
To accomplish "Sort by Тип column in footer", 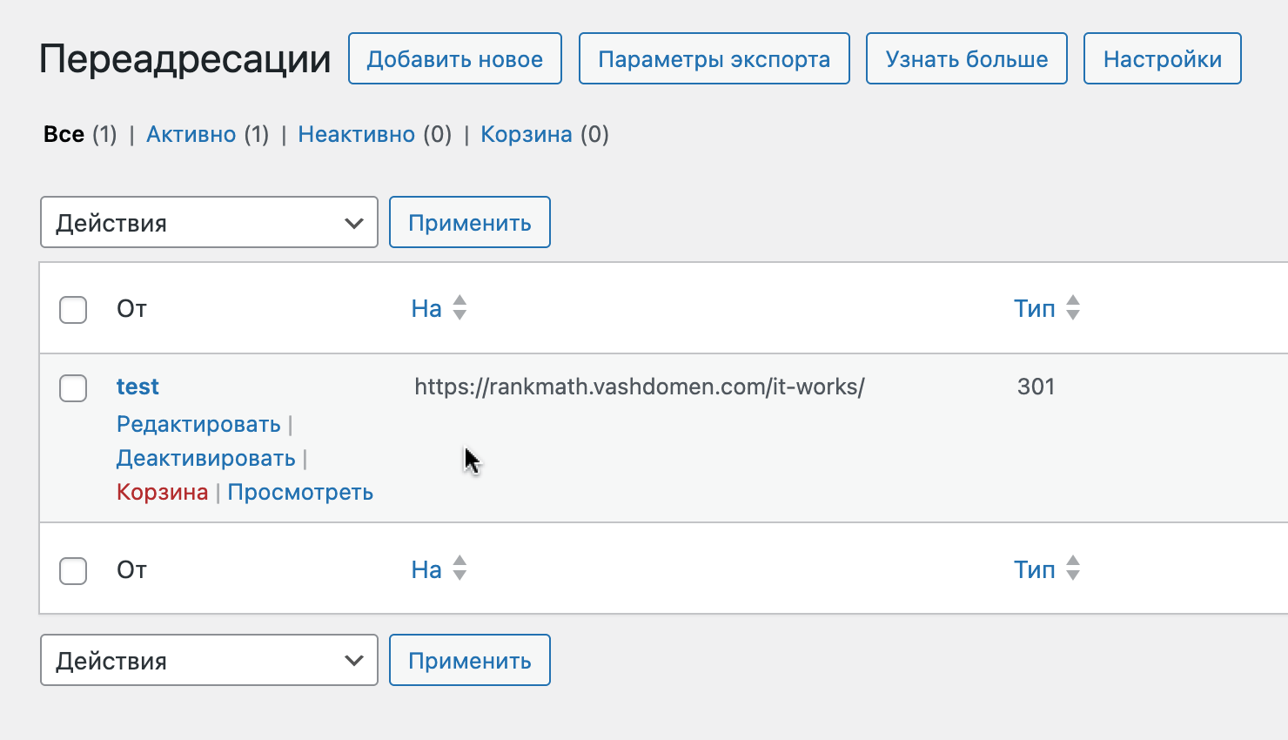I will coord(1034,569).
